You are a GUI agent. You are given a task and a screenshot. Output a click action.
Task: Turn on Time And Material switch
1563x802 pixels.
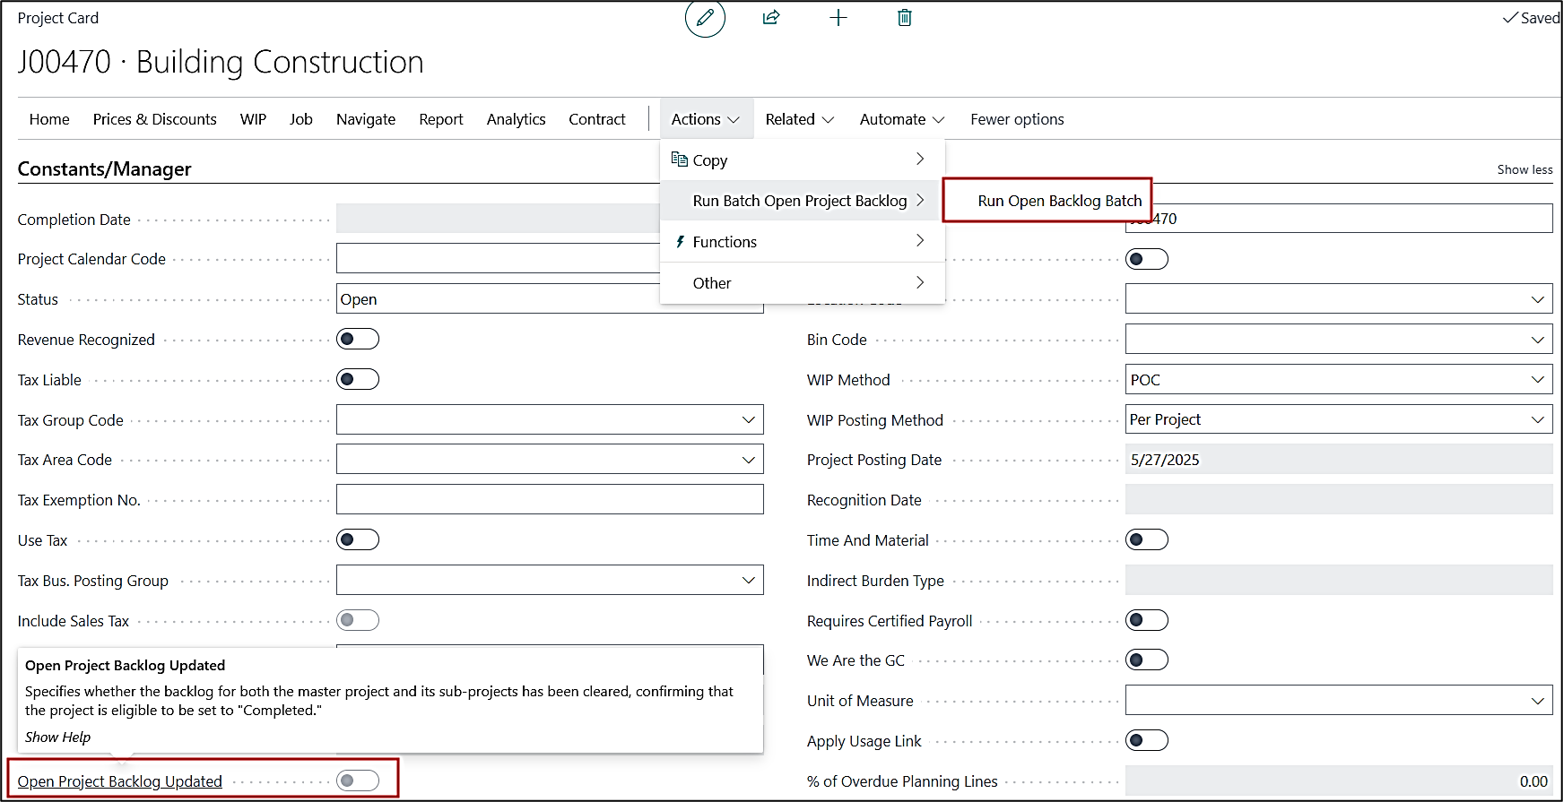coord(1146,539)
